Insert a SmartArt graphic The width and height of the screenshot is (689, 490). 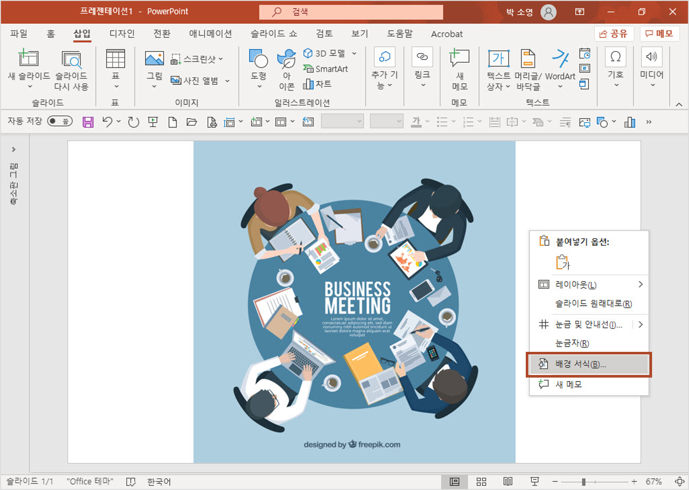pyautogui.click(x=326, y=69)
